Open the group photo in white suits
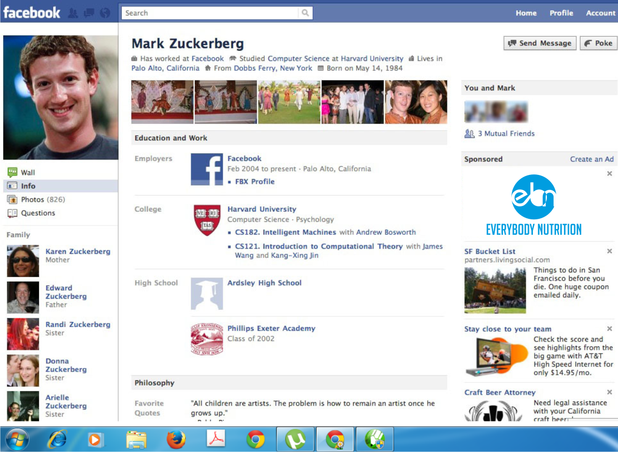Screen dimensions: 618x452 [x=353, y=102]
